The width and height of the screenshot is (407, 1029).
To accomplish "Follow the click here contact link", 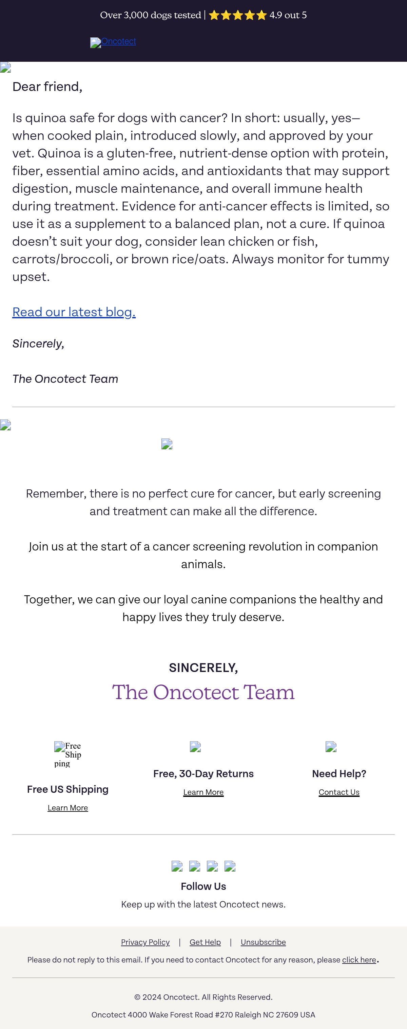I will coord(359,960).
